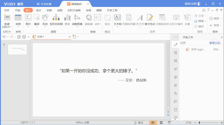
Task: Collapse the ribbon with the up arrow
Action: (204, 10)
